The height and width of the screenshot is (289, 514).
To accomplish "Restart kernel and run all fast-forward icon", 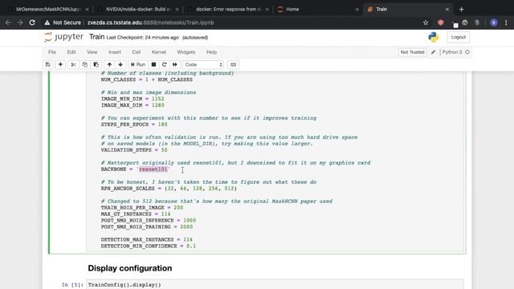I will (175, 64).
